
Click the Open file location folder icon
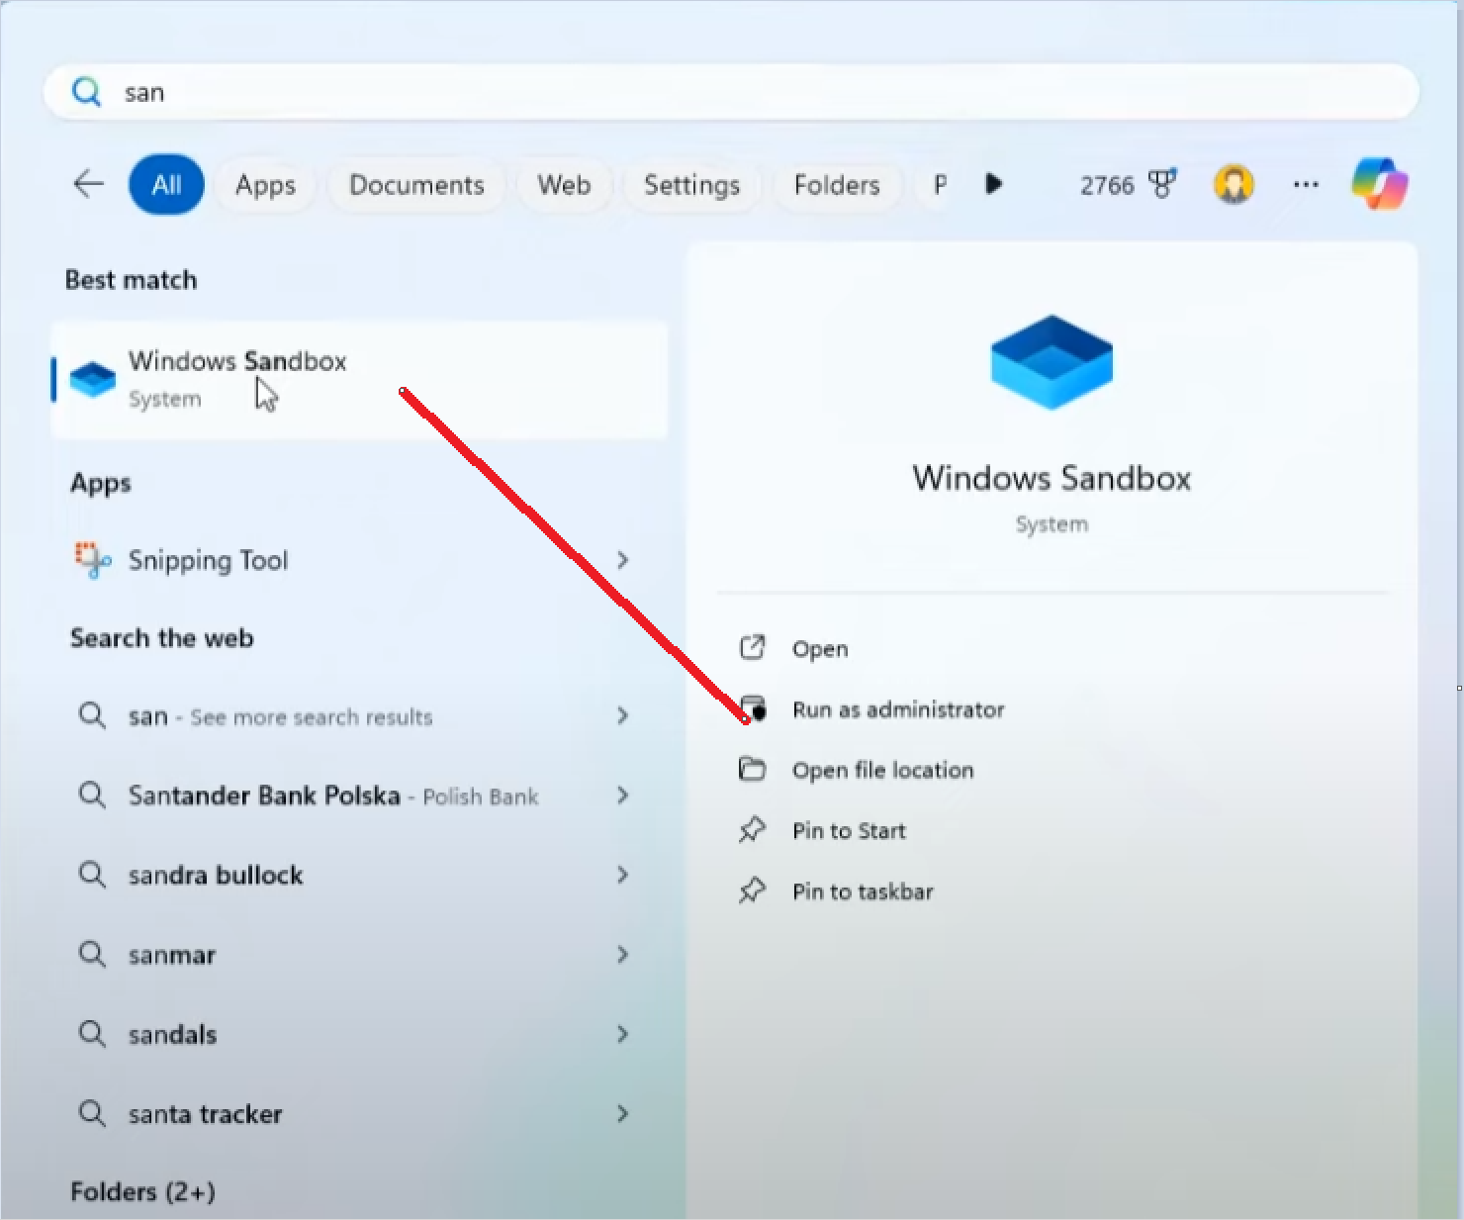pos(752,769)
